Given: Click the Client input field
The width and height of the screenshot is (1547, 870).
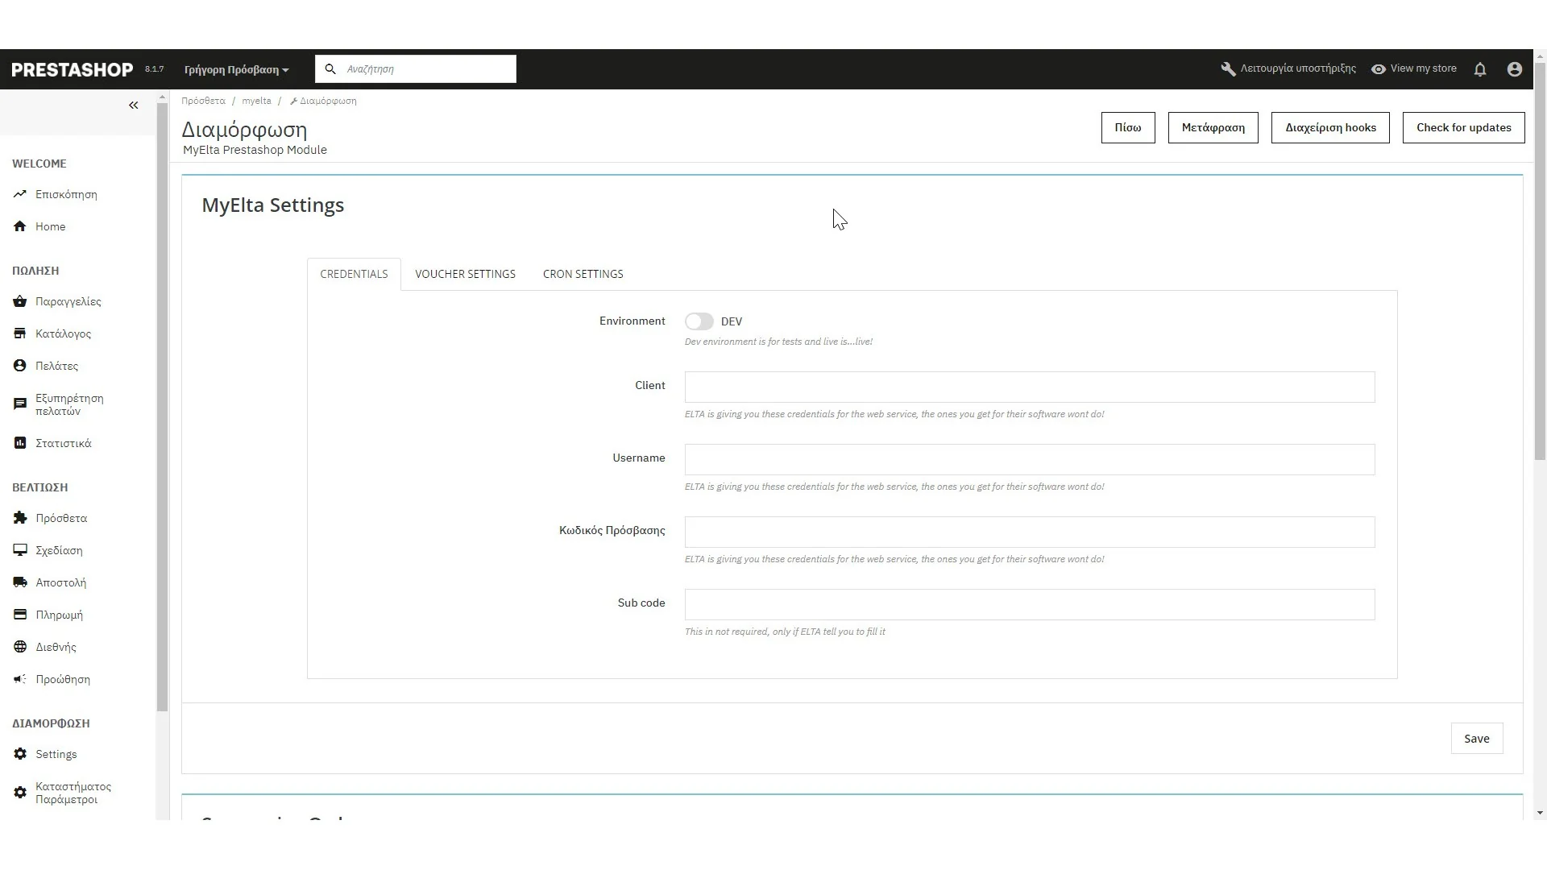Looking at the screenshot, I should (x=1029, y=387).
